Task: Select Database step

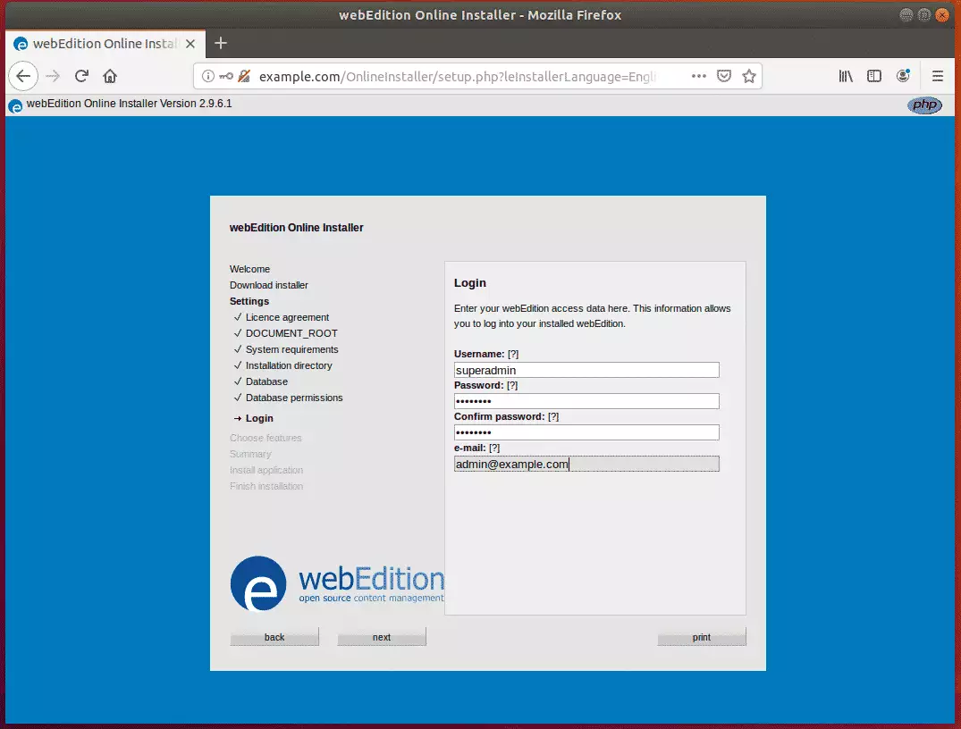Action: pyautogui.click(x=266, y=381)
